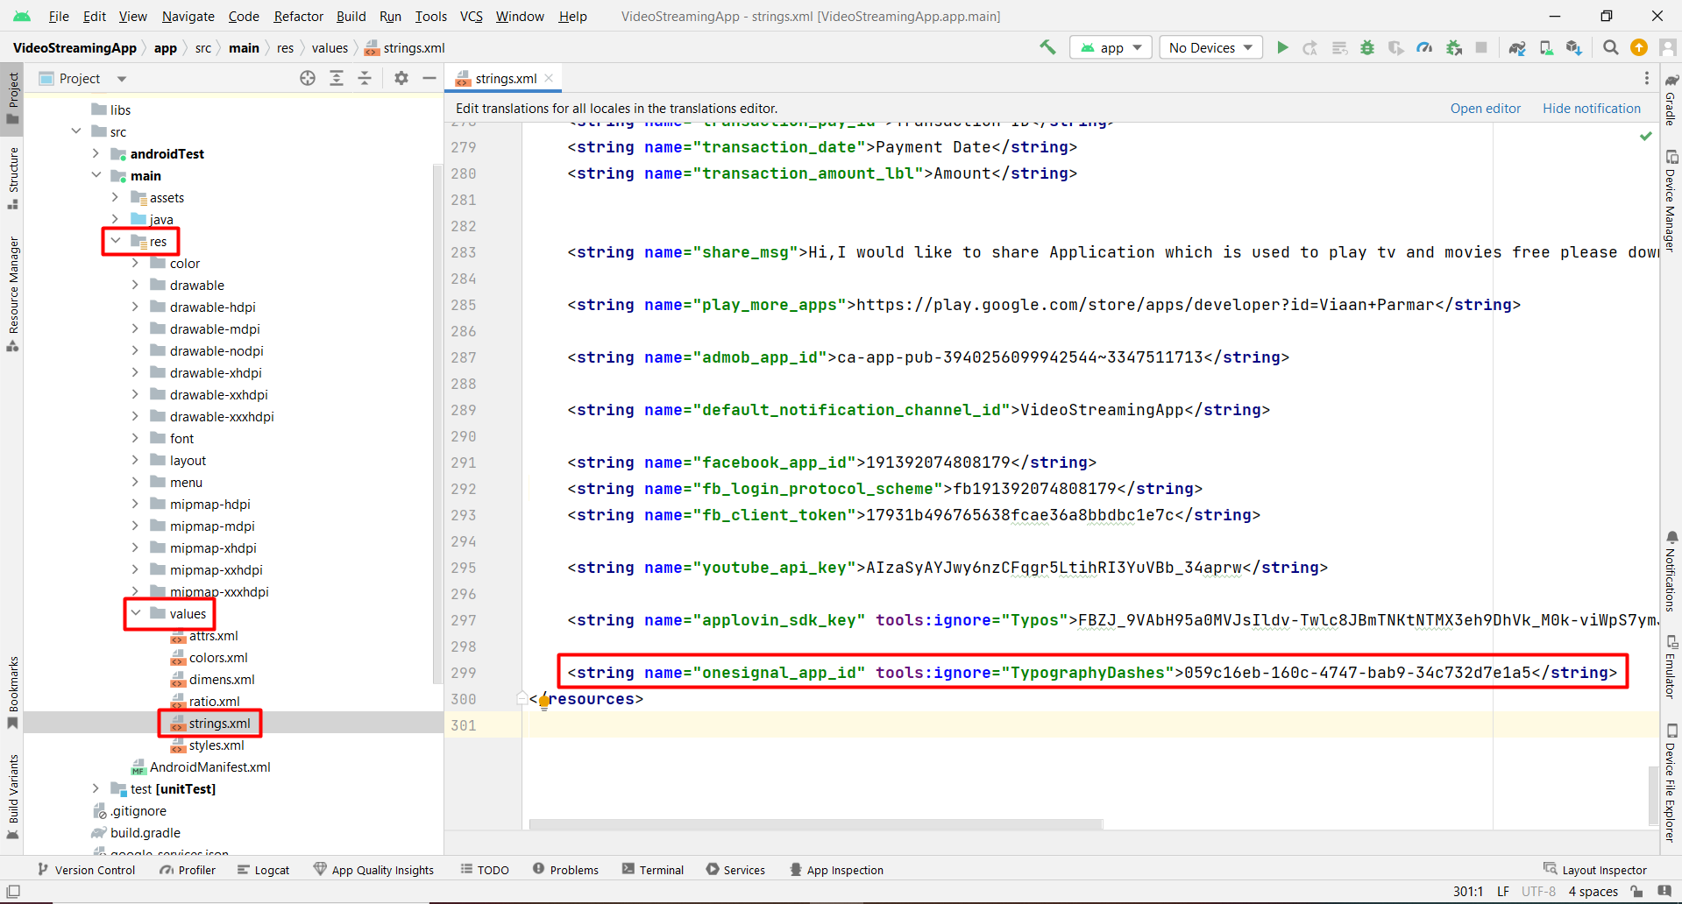The height and width of the screenshot is (904, 1682).
Task: Click Collapse All in Project panel
Action: click(365, 78)
